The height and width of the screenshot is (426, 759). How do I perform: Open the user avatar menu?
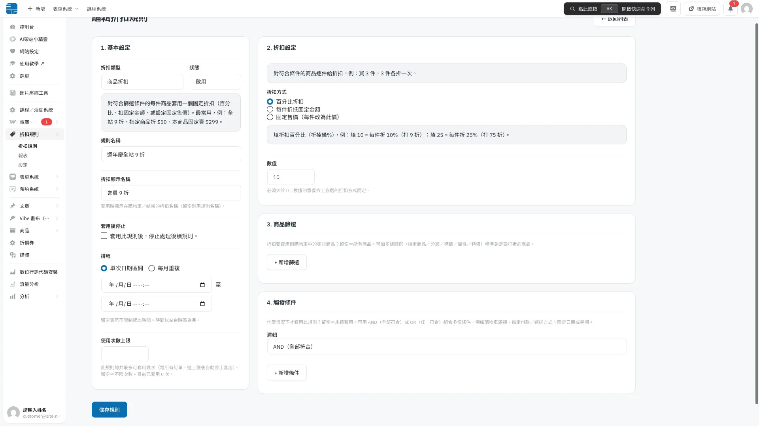747,9
